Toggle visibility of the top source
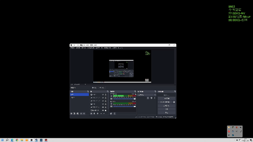This screenshot has width=253, height=142. [103, 94]
